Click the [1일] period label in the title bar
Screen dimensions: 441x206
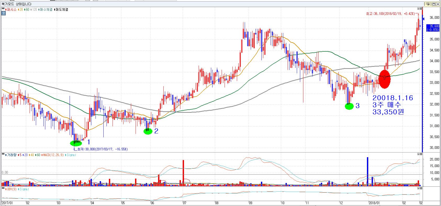pyautogui.click(x=427, y=4)
